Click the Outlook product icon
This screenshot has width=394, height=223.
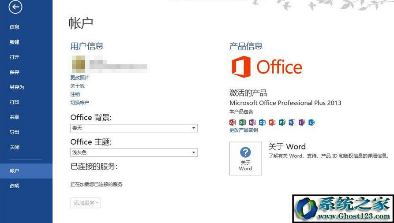point(263,123)
